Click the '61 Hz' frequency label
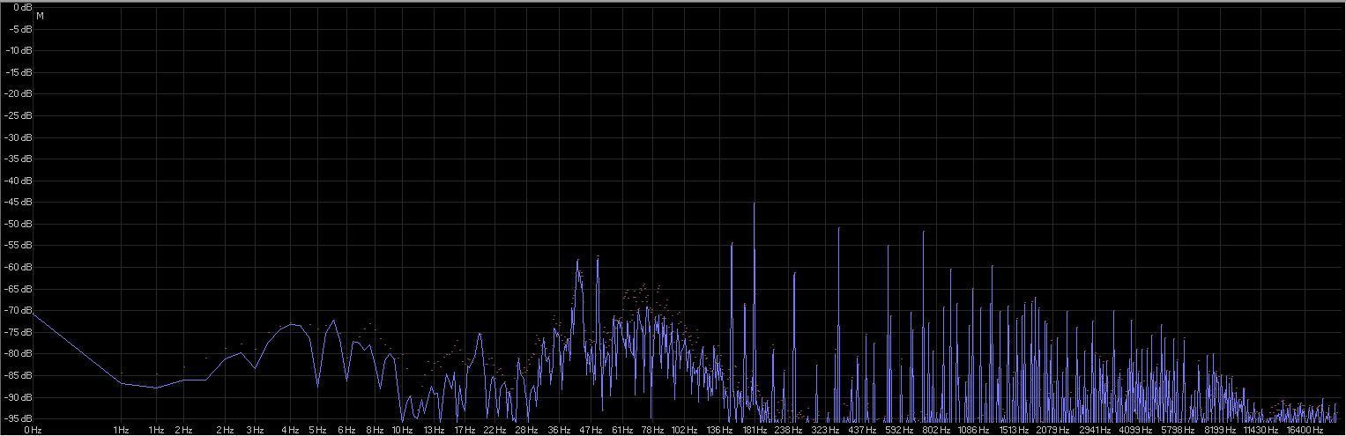1346x436 pixels. pos(621,431)
